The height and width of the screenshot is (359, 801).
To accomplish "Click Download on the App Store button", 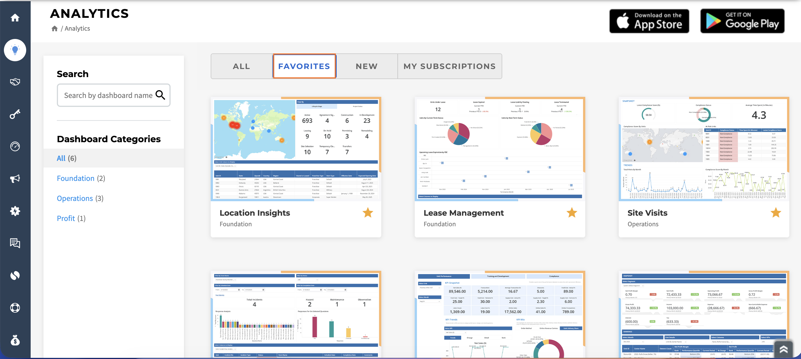I will (x=649, y=21).
